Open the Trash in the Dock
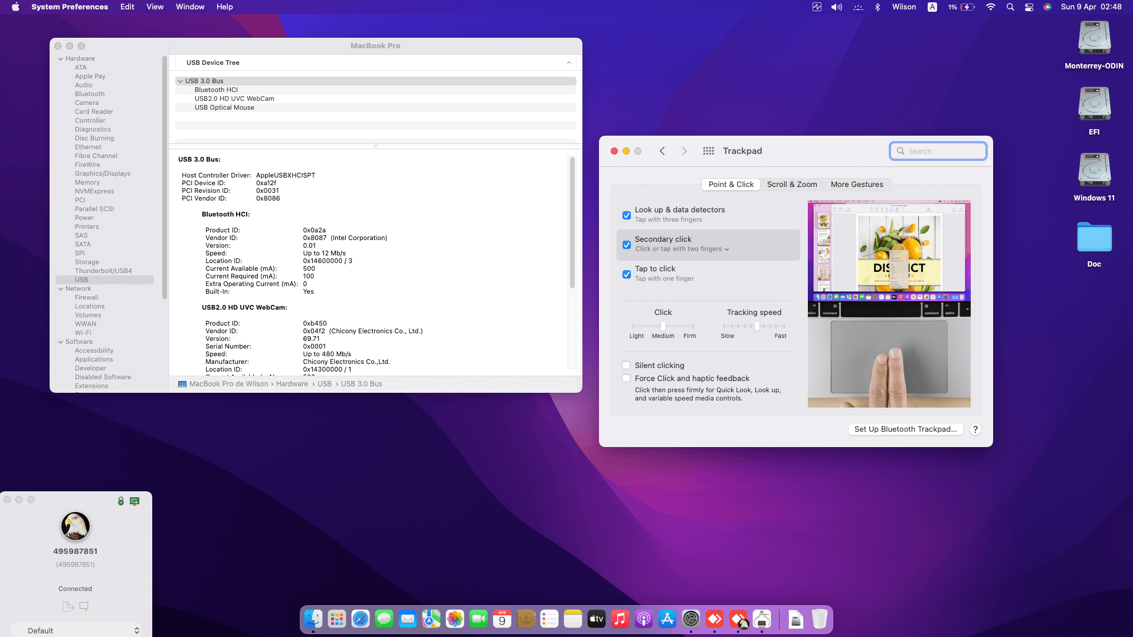This screenshot has height=637, width=1133. (x=819, y=619)
